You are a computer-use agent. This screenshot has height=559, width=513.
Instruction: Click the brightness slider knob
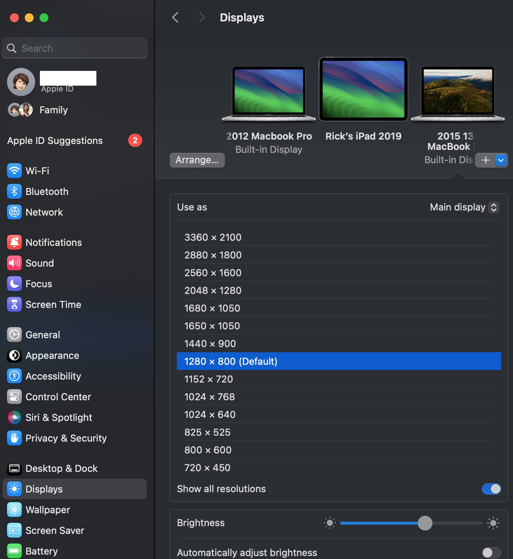coord(425,523)
